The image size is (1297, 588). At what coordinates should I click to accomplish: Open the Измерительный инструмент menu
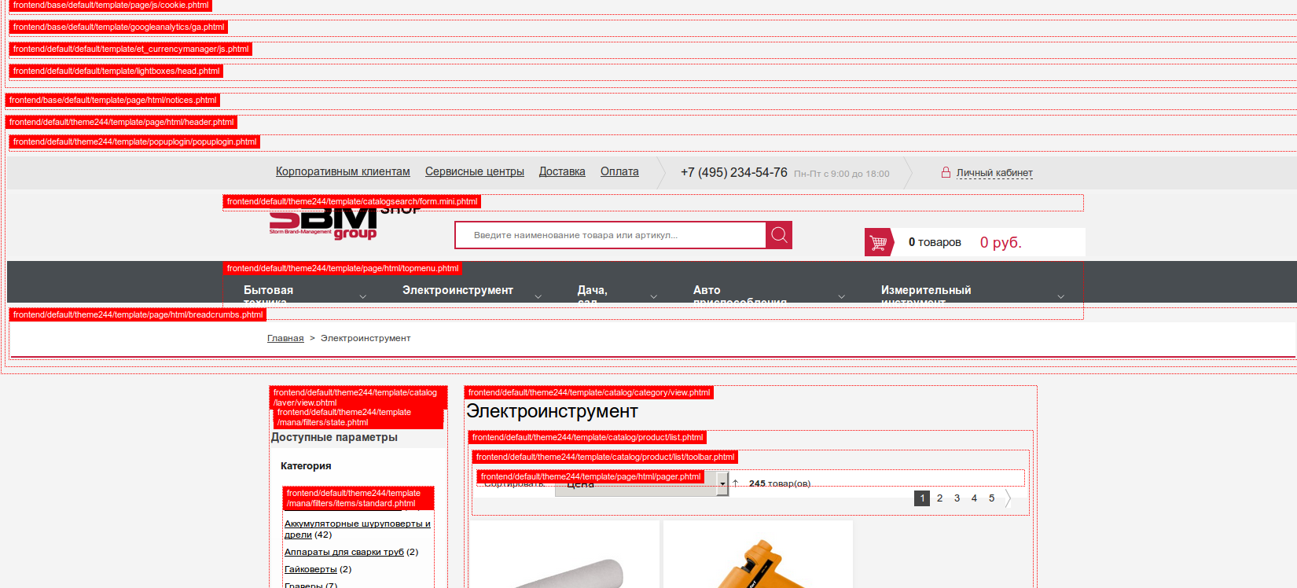(x=926, y=294)
